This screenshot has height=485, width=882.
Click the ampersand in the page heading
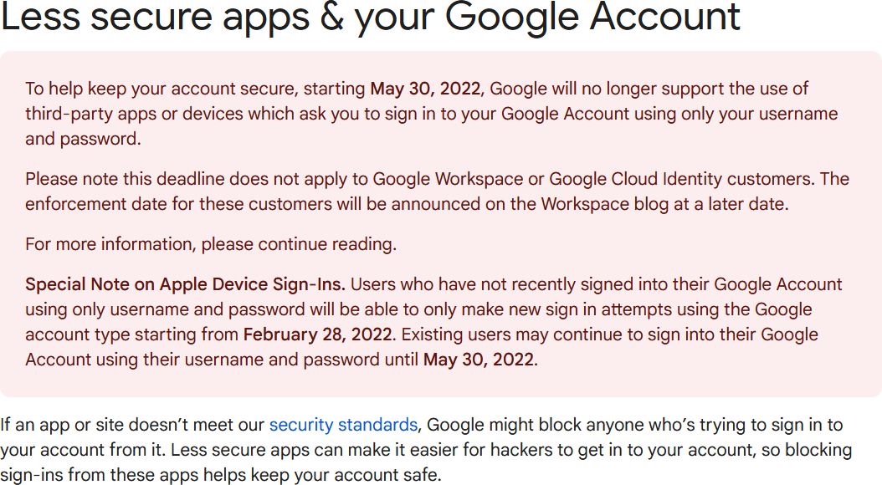tap(332, 17)
